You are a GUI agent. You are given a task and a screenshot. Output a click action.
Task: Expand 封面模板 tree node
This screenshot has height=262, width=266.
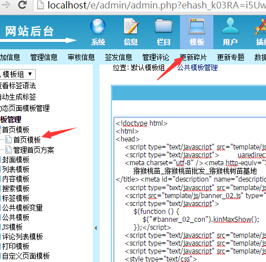[x=15, y=160]
